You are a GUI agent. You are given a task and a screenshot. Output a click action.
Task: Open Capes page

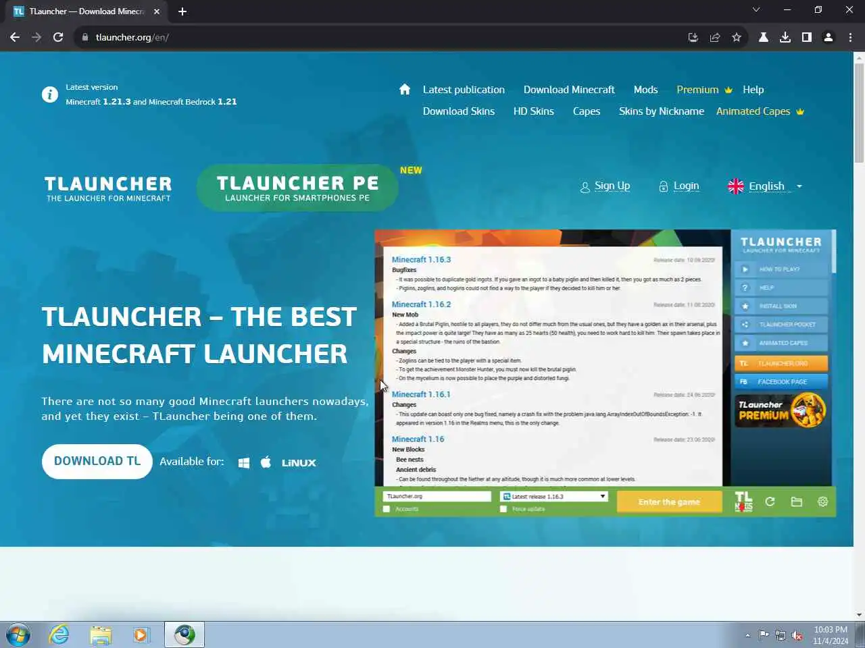click(587, 111)
